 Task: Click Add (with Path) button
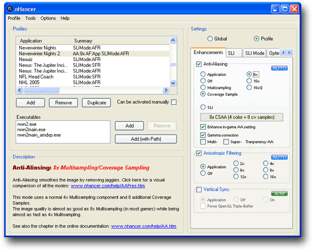146,139
